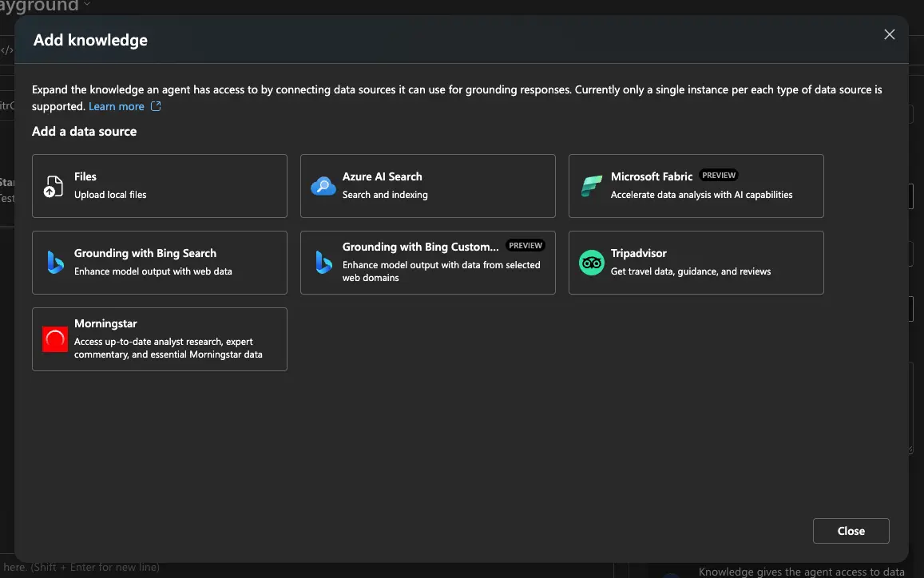The width and height of the screenshot is (924, 578).
Task: Click the Bing logo in Grounding with Bing Search
Action: pos(55,263)
